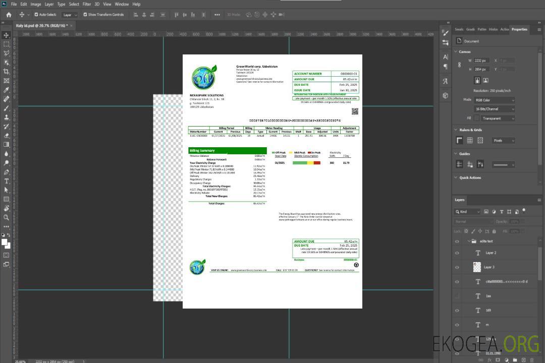
Task: Select the Horizontal Type tool
Action: tap(6, 181)
